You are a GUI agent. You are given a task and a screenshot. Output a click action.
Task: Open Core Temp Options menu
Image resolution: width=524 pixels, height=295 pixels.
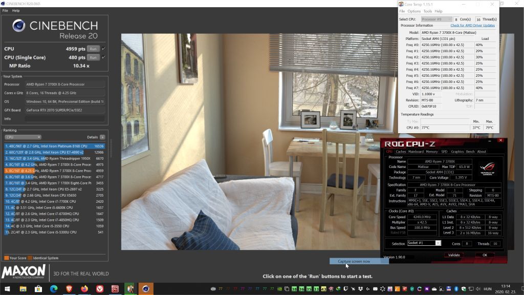tap(413, 11)
